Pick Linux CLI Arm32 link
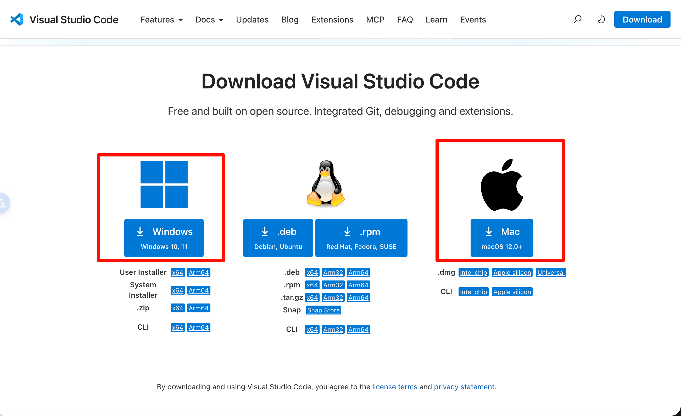This screenshot has height=416, width=681. pyautogui.click(x=333, y=329)
